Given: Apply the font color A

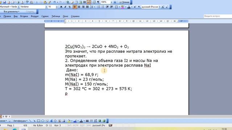Looking at the screenshot, I should click(129, 7).
